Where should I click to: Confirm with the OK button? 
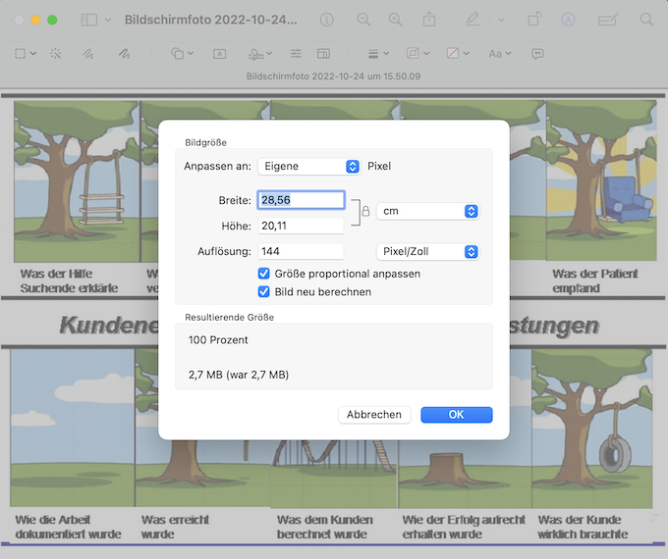456,415
